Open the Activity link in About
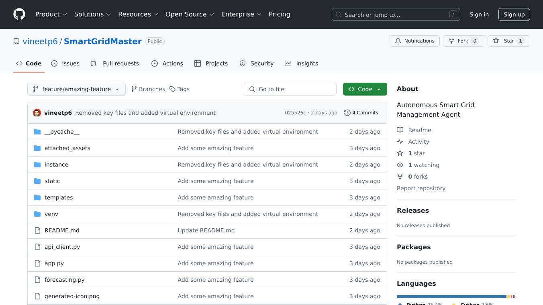This screenshot has height=305, width=543. pos(418,142)
